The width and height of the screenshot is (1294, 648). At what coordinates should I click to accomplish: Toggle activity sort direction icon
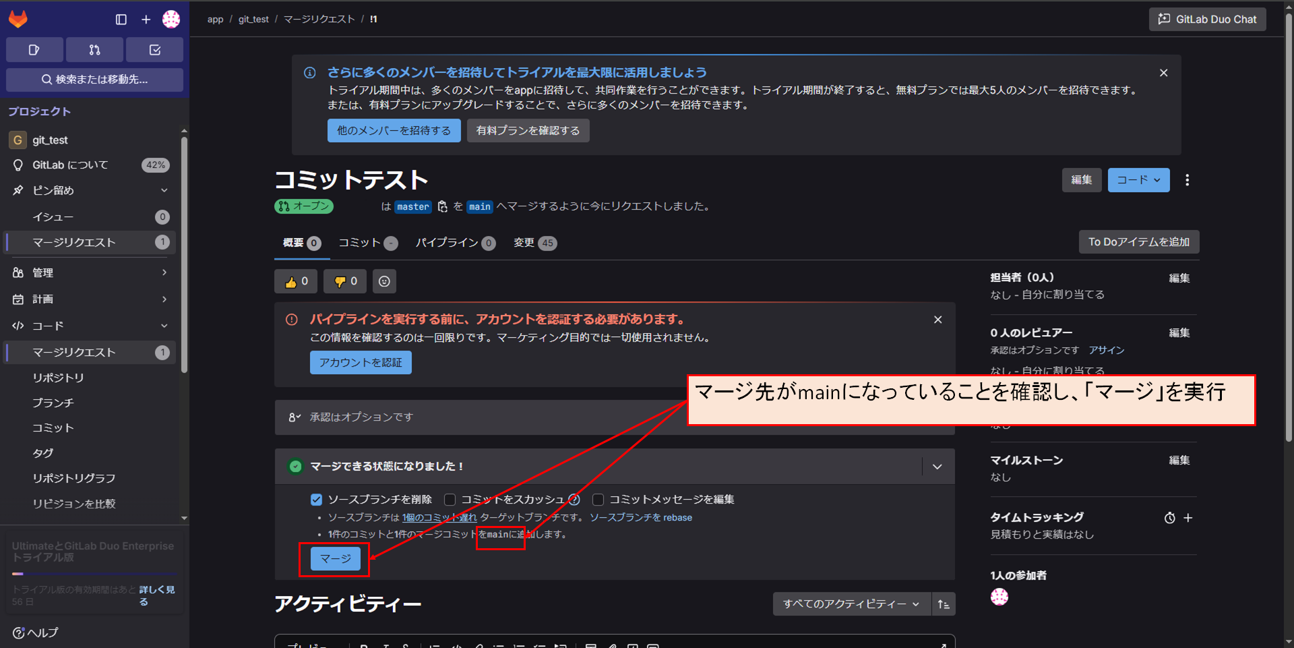click(944, 604)
